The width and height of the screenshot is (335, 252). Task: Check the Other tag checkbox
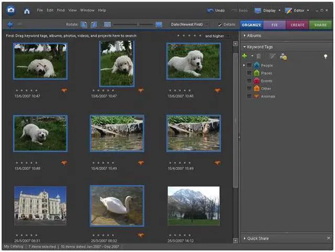(x=249, y=88)
